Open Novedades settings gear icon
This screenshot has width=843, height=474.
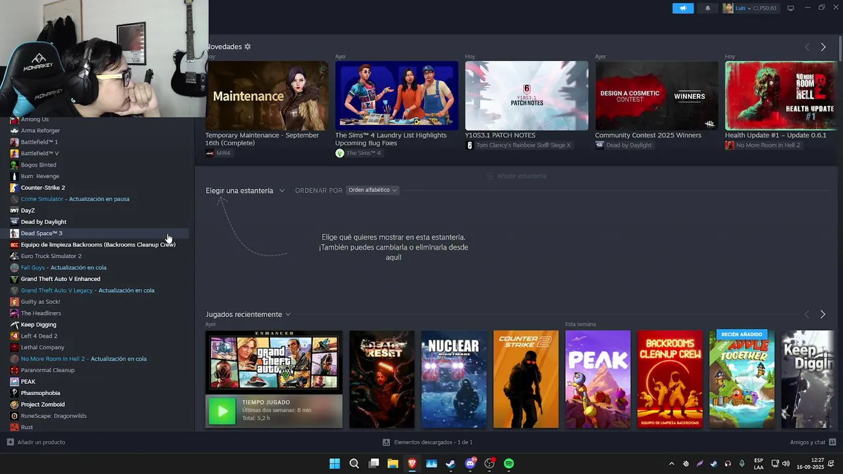(x=248, y=47)
